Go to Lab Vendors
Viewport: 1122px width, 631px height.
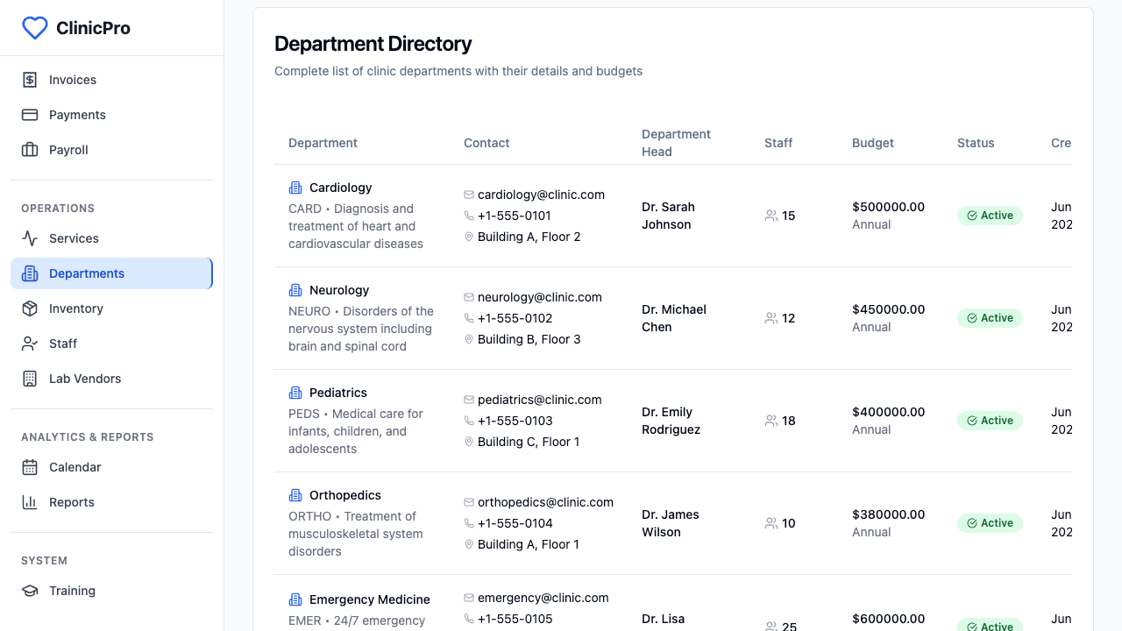[x=111, y=379]
